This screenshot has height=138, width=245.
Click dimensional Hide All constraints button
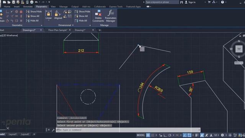click(81, 21)
